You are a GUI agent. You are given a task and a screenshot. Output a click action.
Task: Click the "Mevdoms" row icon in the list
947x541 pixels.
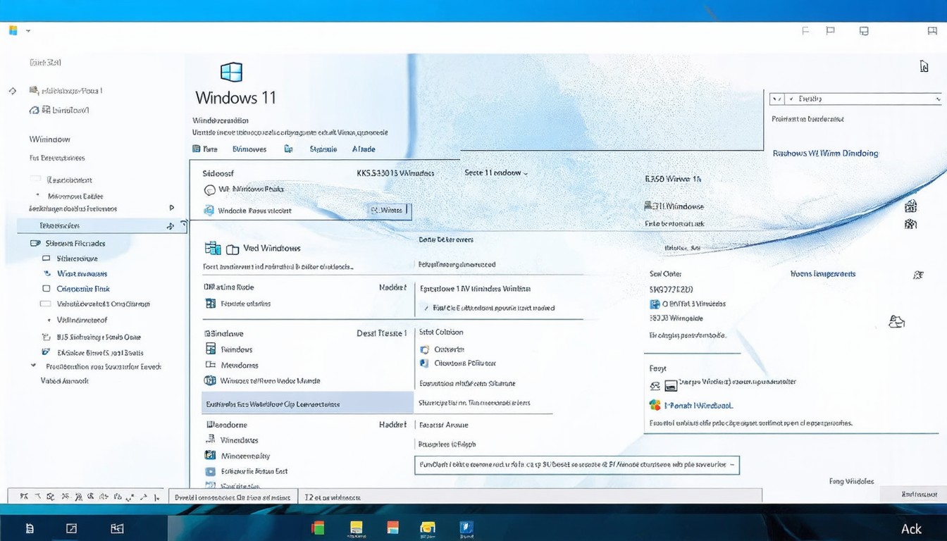[210, 365]
